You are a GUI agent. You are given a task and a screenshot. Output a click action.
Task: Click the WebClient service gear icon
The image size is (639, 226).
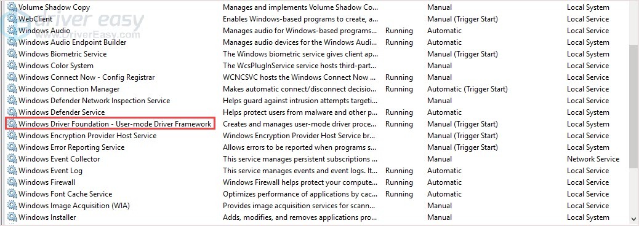13,19
